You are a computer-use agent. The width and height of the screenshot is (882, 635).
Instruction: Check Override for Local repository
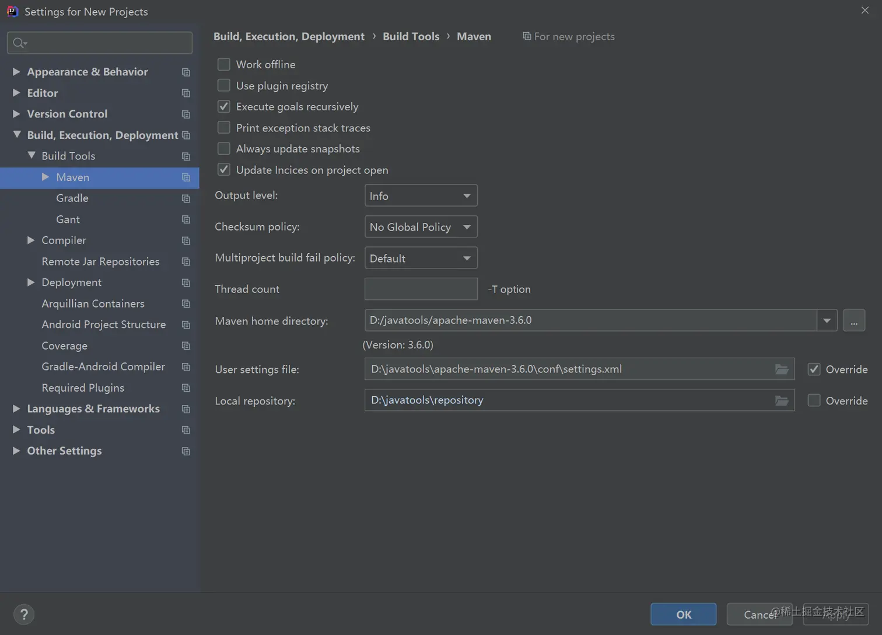point(814,400)
